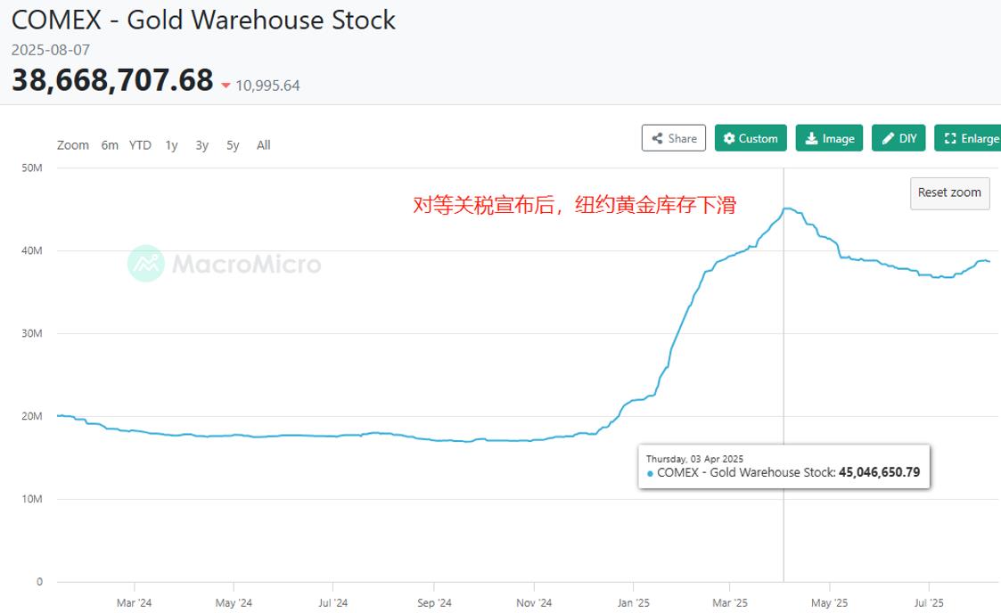The width and height of the screenshot is (1001, 613).
Task: Select the YTD zoom range
Action: [140, 145]
